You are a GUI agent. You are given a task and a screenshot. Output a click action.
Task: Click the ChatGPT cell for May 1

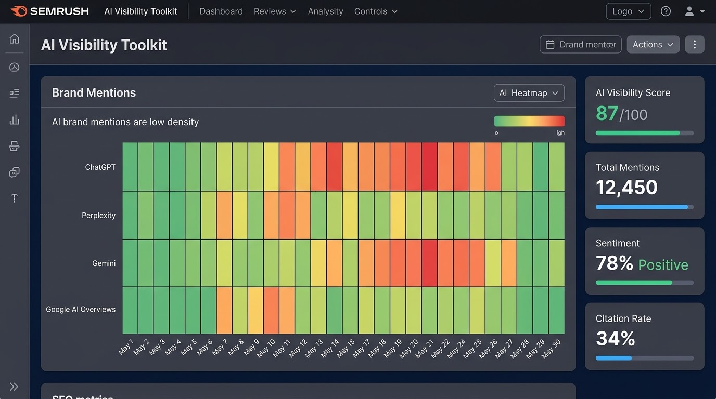point(130,167)
